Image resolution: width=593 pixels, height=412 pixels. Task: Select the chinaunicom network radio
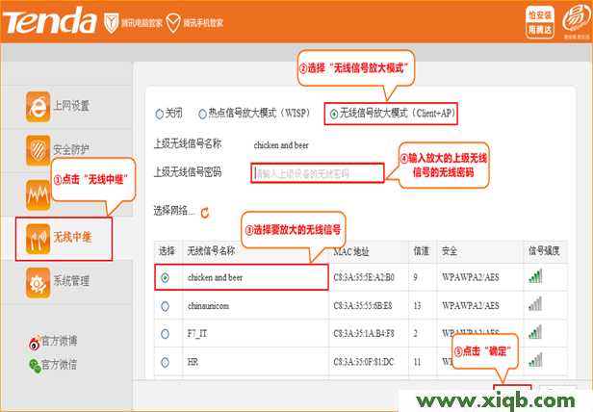coord(165,306)
